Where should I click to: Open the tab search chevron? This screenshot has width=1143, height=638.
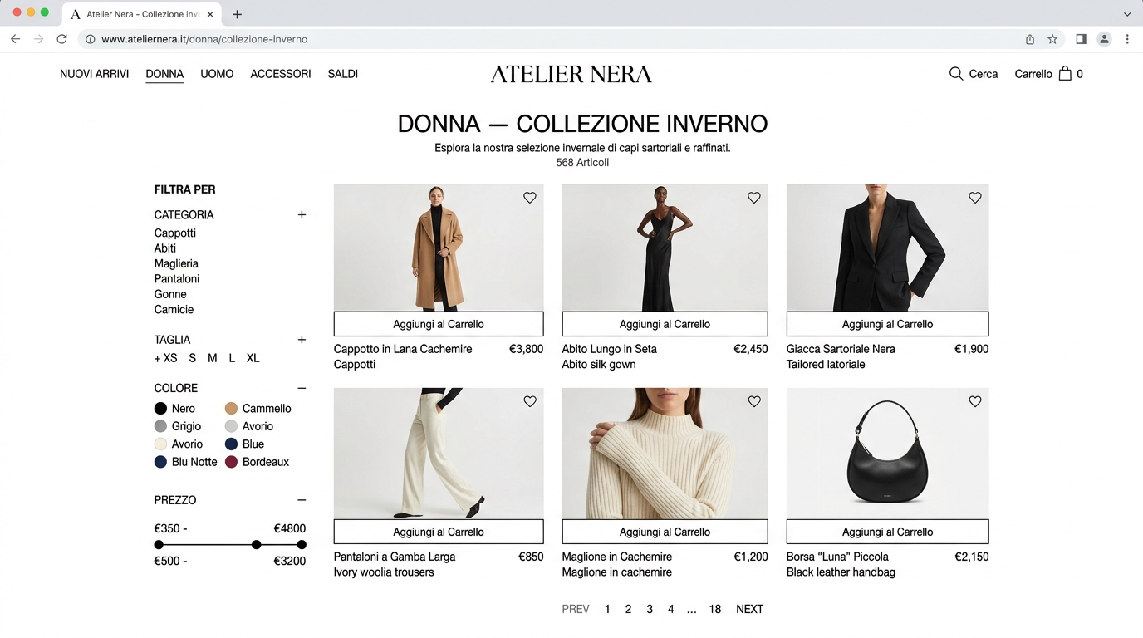1127,14
